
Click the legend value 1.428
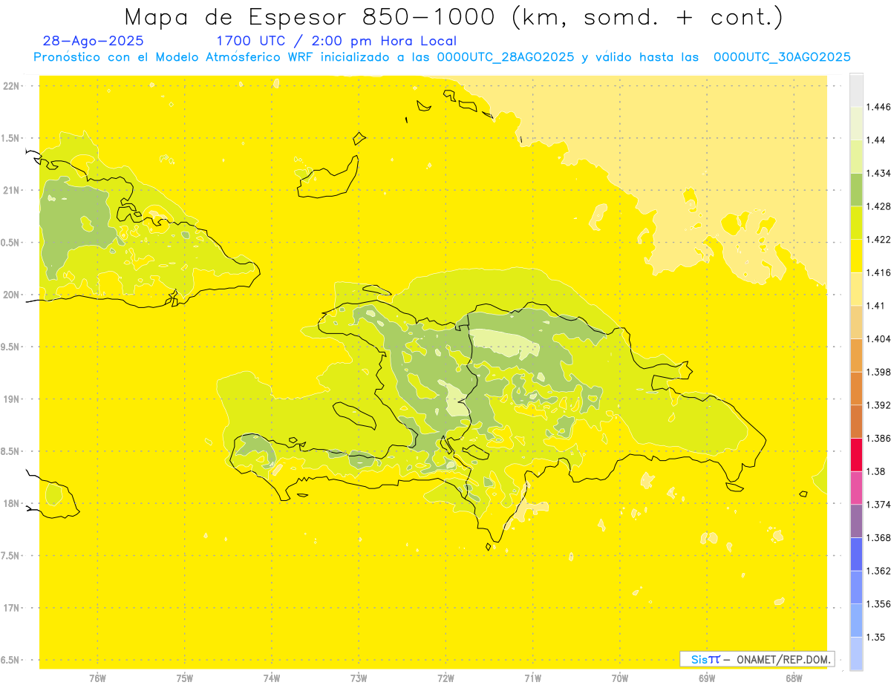coord(878,206)
